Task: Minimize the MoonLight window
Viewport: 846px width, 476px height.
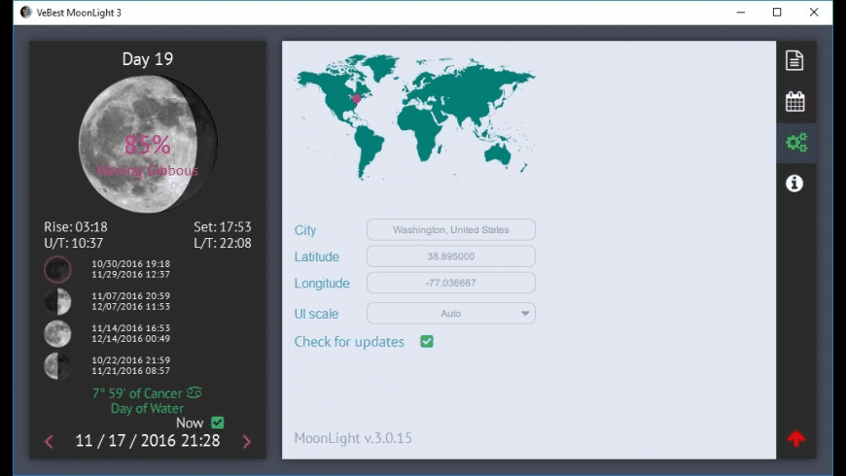Action: [741, 12]
